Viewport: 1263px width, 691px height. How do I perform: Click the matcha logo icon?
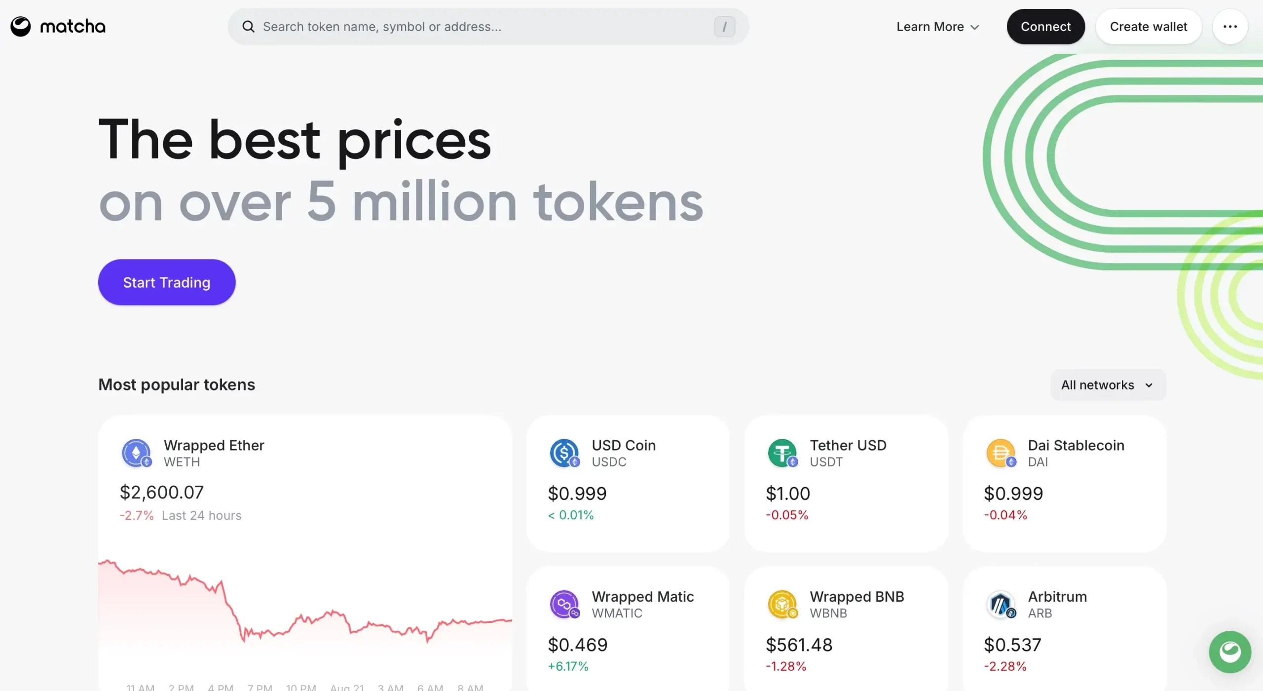tap(21, 27)
